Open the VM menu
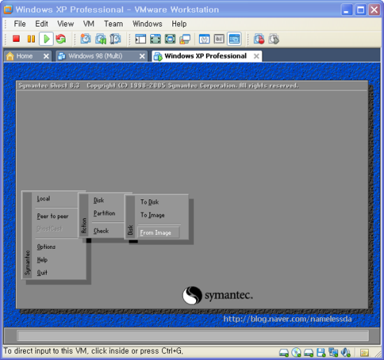384x360 pixels. (x=89, y=24)
